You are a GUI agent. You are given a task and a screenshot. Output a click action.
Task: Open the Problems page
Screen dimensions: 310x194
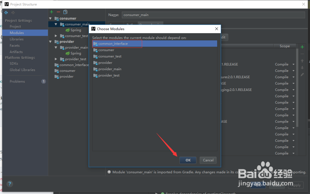coord(17,81)
